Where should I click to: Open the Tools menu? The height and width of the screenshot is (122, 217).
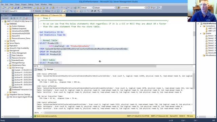tap(37, 4)
